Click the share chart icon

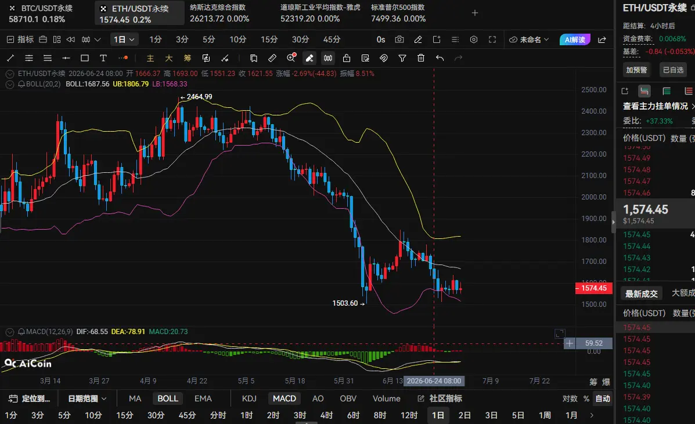pos(602,40)
